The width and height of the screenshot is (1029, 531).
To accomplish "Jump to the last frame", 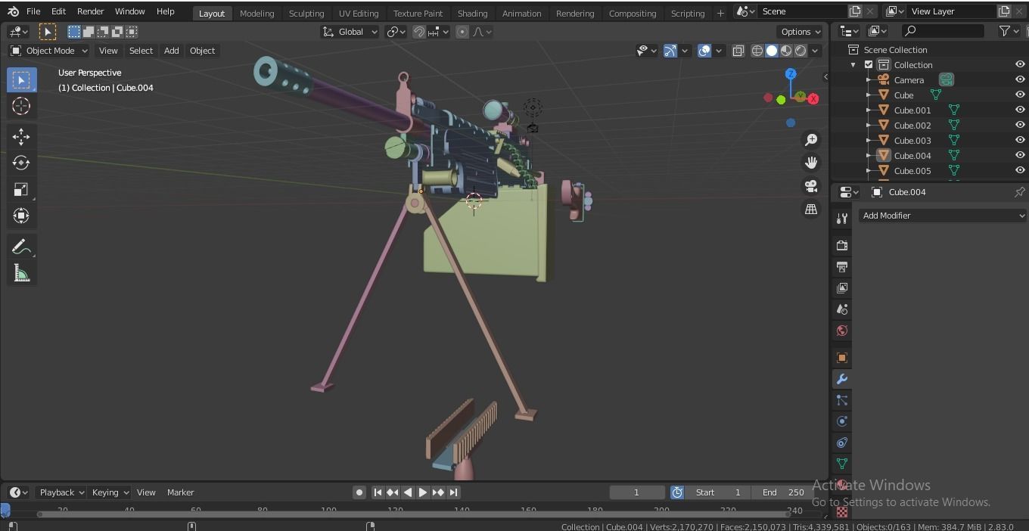I will tap(453, 492).
